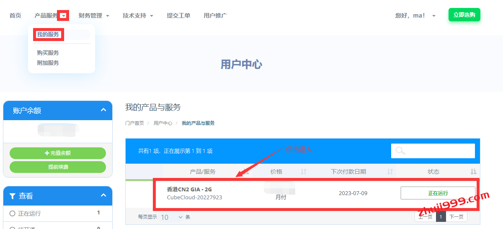
Task: Choose 我的服务 from the dropdown menu
Action: tap(48, 34)
